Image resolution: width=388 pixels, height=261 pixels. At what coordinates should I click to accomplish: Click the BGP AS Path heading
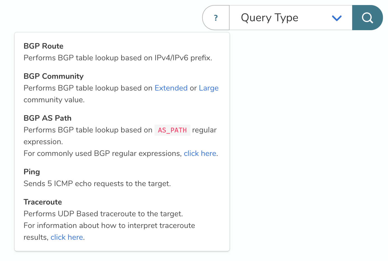(x=47, y=118)
